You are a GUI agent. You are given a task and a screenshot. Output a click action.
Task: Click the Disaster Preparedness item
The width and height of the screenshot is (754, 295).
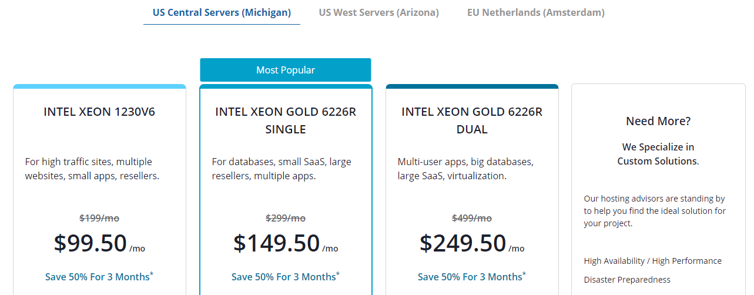point(627,280)
